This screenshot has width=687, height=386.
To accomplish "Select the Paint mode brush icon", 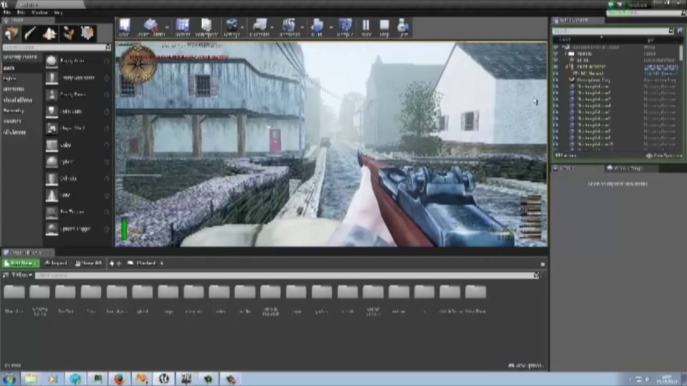I will pos(30,33).
